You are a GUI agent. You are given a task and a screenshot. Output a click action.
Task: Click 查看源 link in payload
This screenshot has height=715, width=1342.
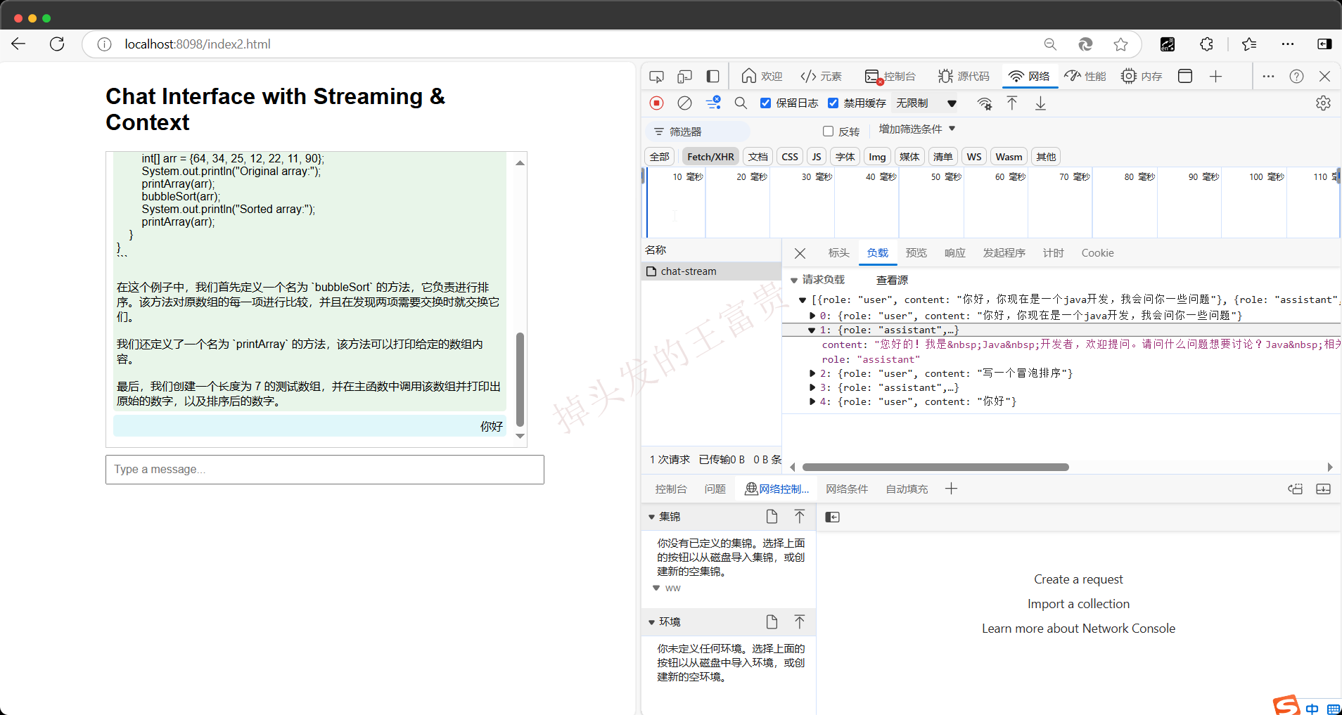892,280
